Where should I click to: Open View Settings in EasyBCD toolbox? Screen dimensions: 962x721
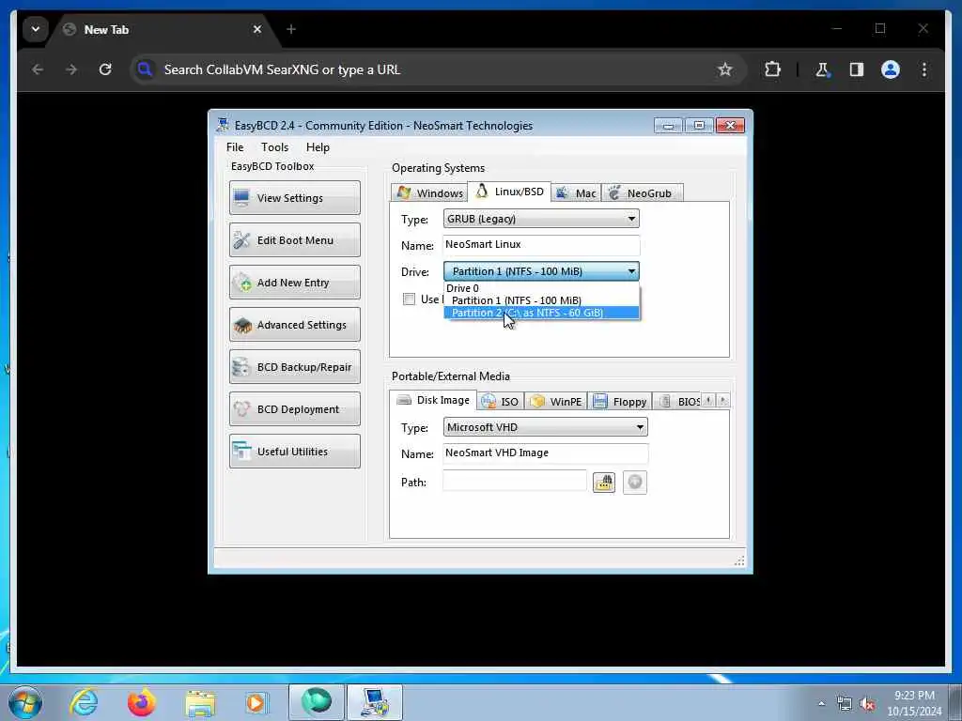[294, 197]
